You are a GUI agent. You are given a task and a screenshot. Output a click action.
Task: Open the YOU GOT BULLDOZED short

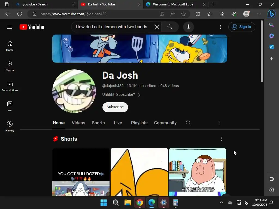[81, 172]
